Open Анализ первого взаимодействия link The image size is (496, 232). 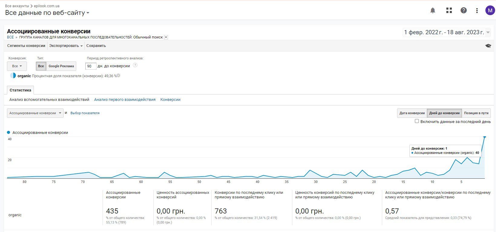pos(125,100)
